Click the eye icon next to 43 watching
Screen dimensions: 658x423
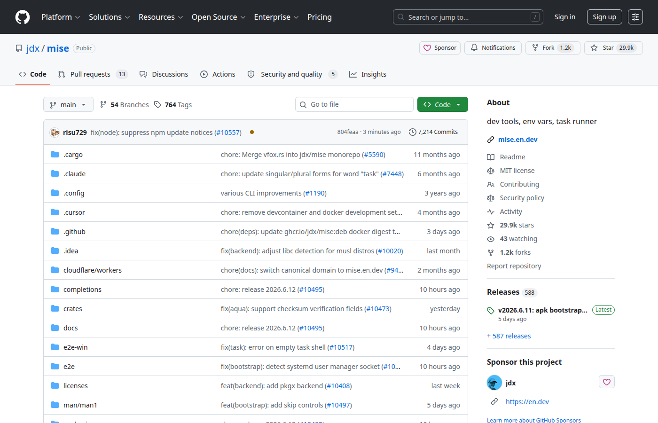(x=491, y=239)
